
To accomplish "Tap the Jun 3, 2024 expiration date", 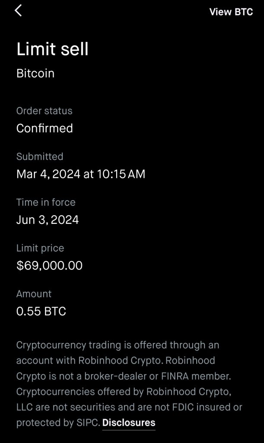I will [x=48, y=220].
